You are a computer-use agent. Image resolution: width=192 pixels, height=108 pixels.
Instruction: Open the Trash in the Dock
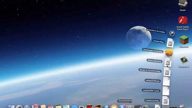pos(181,106)
